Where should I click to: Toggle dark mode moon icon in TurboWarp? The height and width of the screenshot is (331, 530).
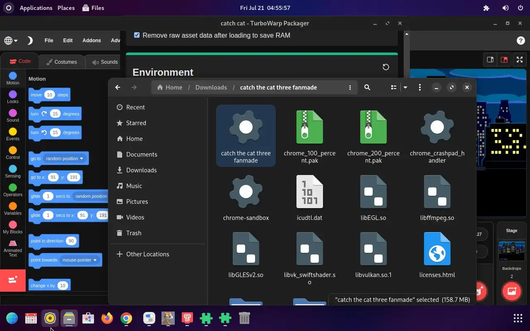[x=30, y=41]
